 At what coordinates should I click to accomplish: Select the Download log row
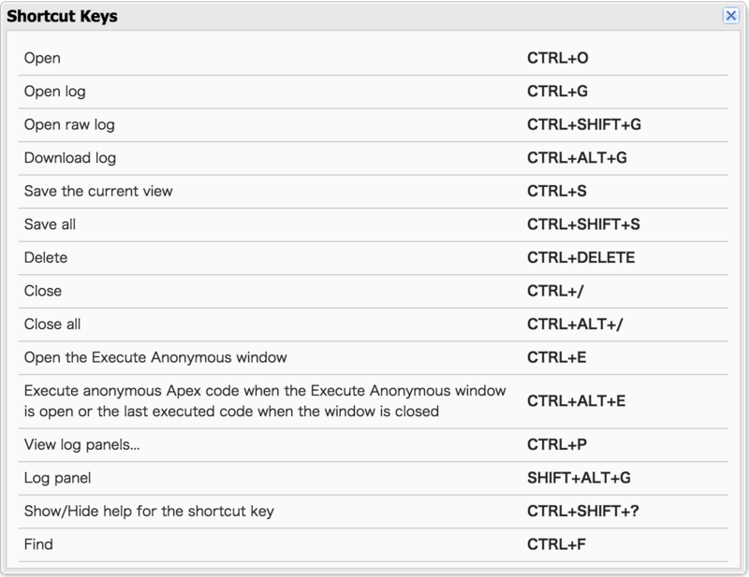point(373,158)
